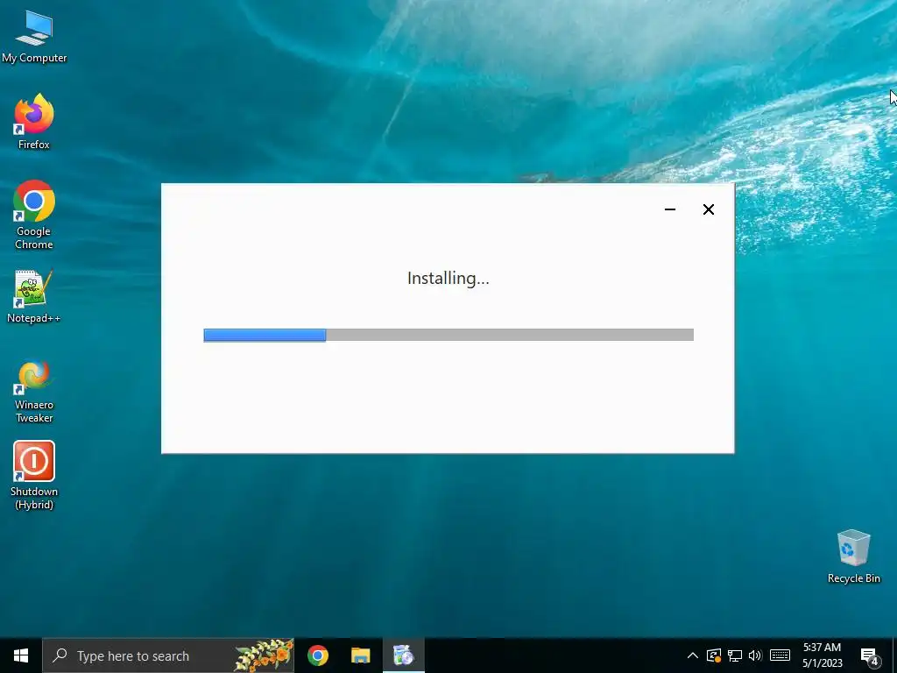Minimize the Installing window
The width and height of the screenshot is (897, 673).
point(670,209)
